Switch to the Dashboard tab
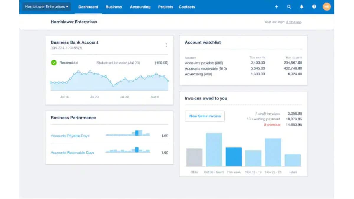The height and width of the screenshot is (199, 354). (x=88, y=7)
